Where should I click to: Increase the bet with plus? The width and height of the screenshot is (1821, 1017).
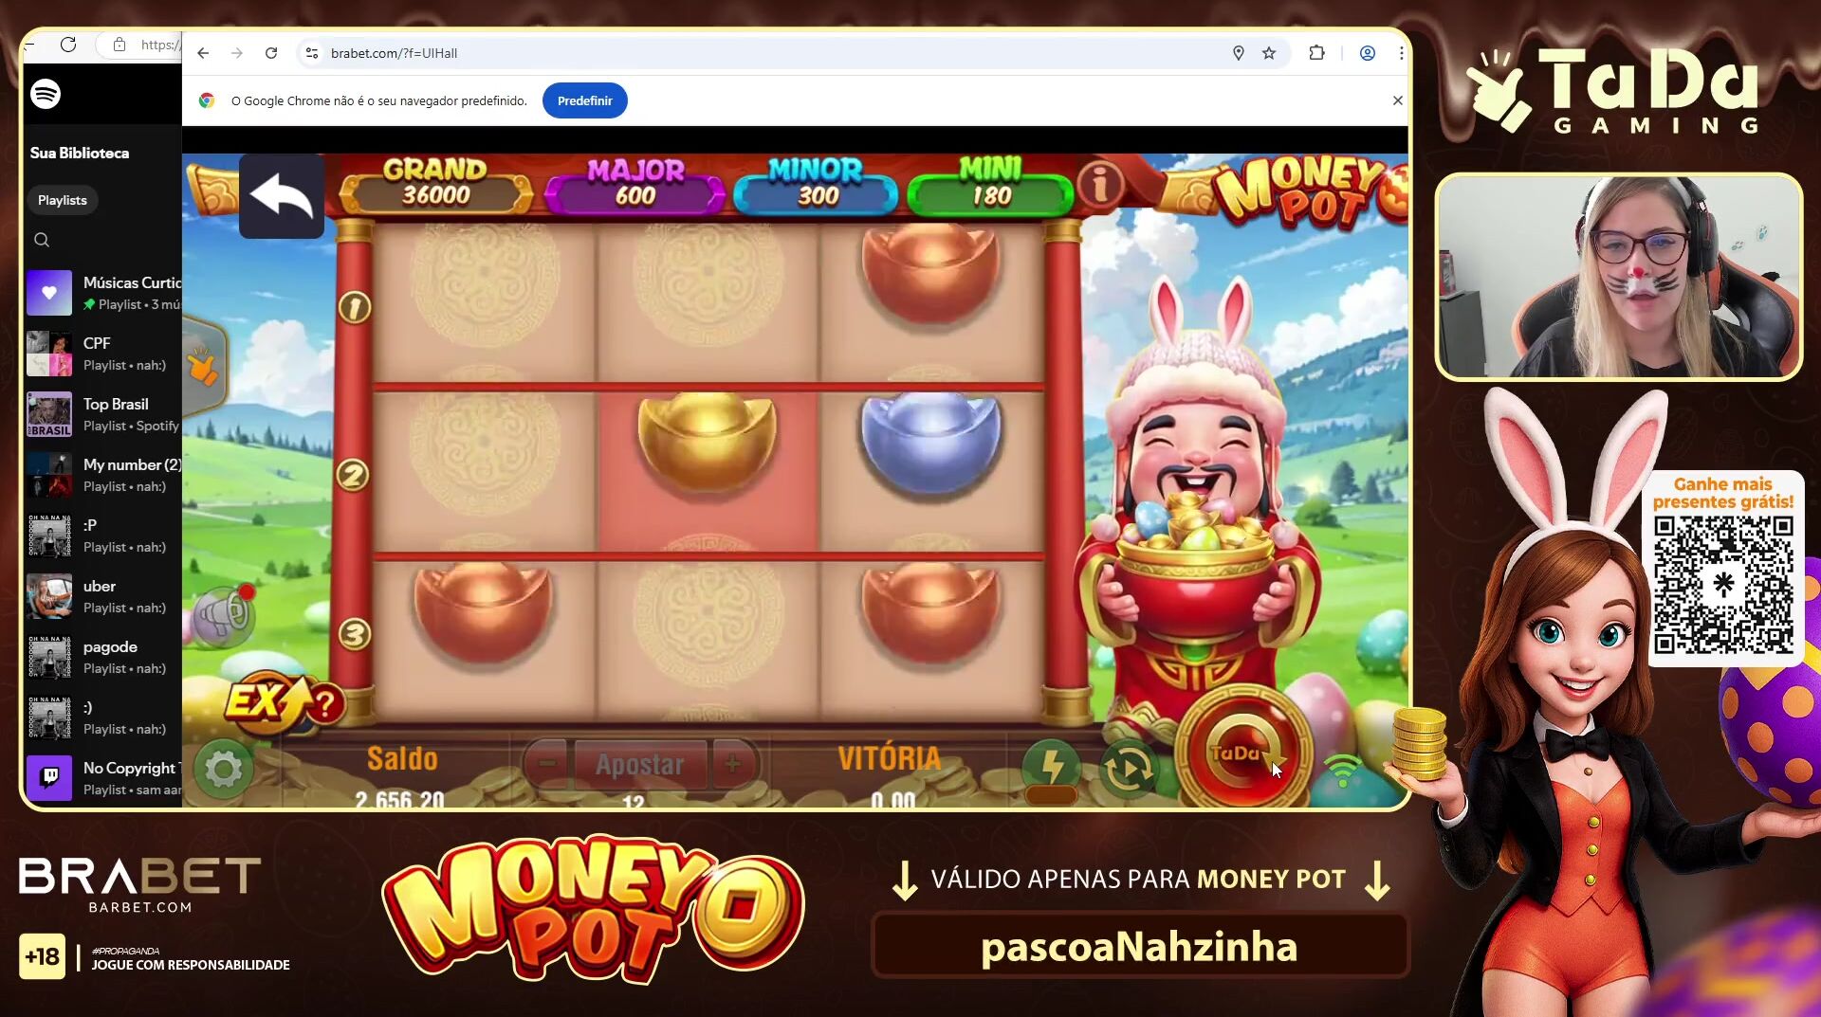click(x=733, y=764)
